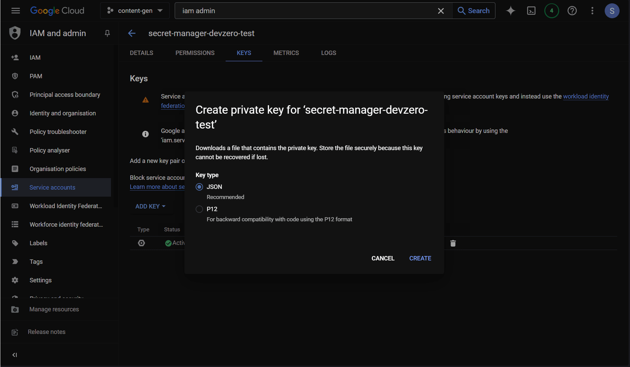Screen dimensions: 630x367
Task: Collapse the sidebar navigation panel
Action: pyautogui.click(x=15, y=355)
